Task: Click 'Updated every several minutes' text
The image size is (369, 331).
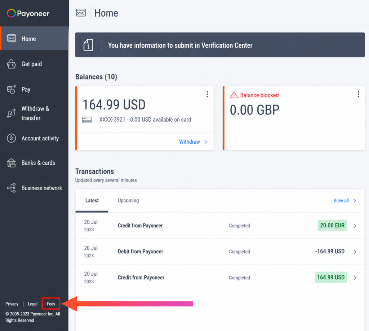Action: (106, 180)
